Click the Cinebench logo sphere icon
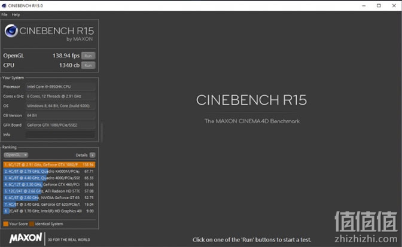Viewport: 402px width, 247px height. 11,31
